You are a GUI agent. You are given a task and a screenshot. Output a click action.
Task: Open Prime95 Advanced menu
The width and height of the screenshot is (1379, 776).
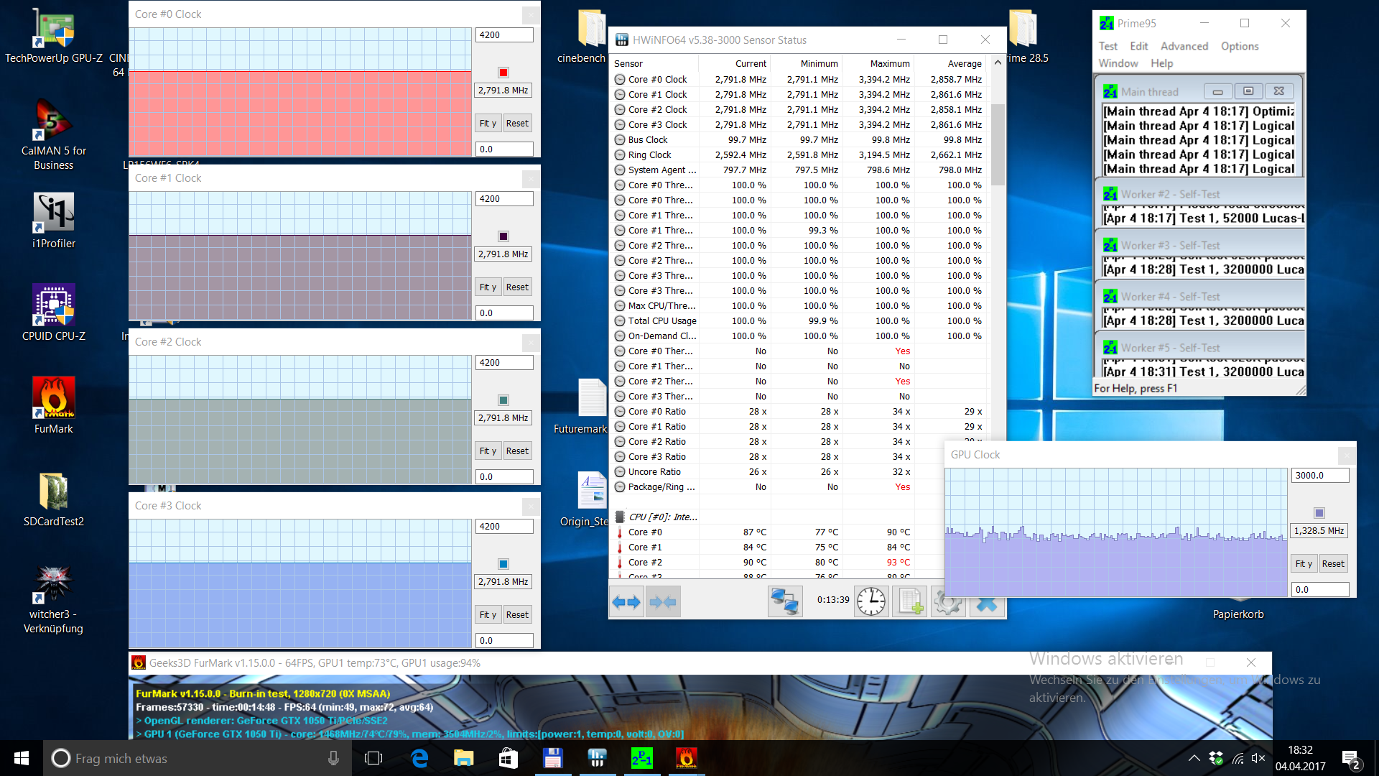(1184, 46)
